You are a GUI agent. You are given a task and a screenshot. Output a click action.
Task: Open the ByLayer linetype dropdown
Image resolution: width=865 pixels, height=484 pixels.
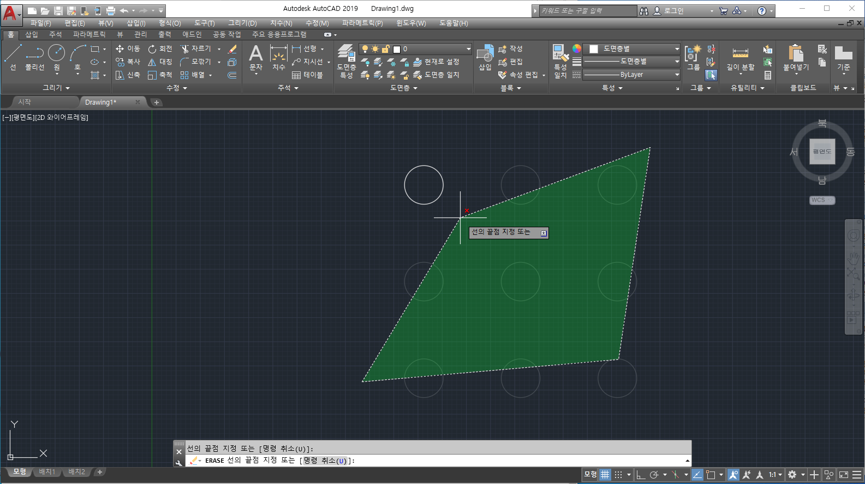[631, 74]
